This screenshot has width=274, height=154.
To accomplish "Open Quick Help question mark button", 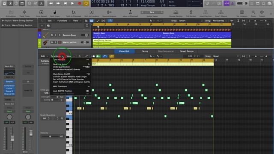I will point(16,3).
